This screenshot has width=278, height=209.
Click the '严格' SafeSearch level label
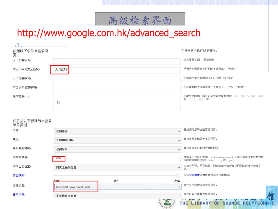pyautogui.click(x=177, y=181)
